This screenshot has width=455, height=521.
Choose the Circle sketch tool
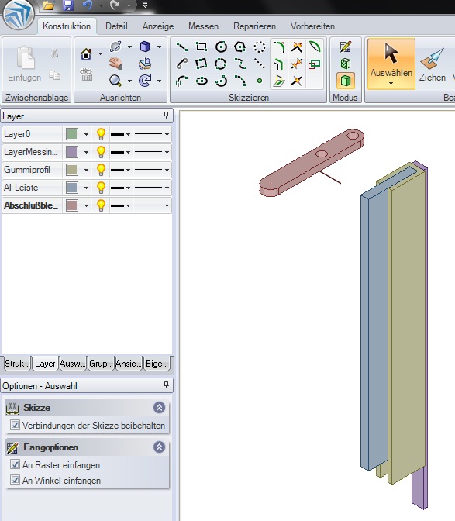pyautogui.click(x=221, y=47)
